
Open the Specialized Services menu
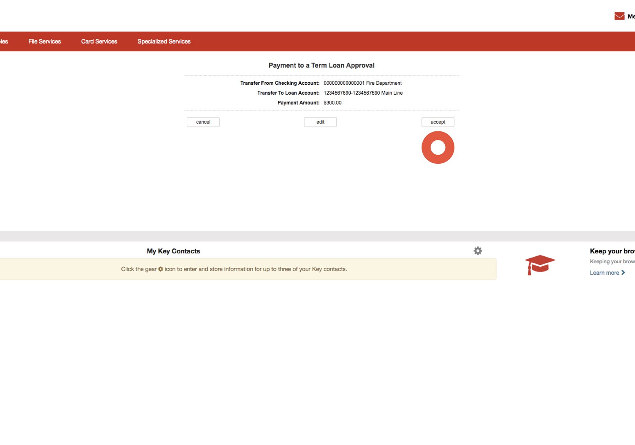click(163, 41)
